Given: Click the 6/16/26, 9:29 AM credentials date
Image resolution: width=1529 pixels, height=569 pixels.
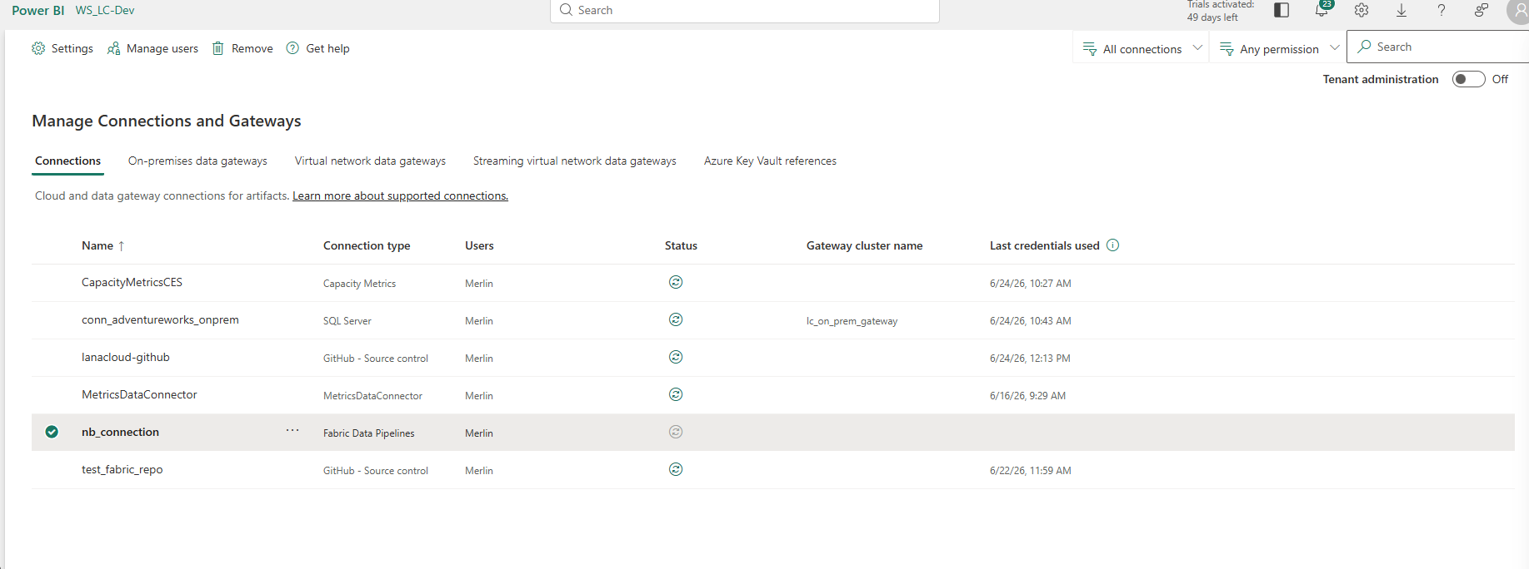Looking at the screenshot, I should pyautogui.click(x=1027, y=395).
